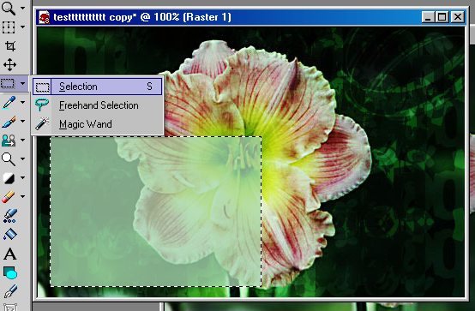
Task: Select the Eraser tool
Action: coord(9,197)
